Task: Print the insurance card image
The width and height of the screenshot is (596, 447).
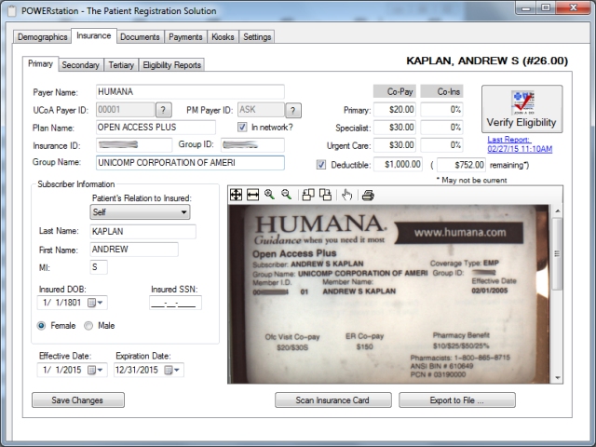Action: (x=368, y=195)
